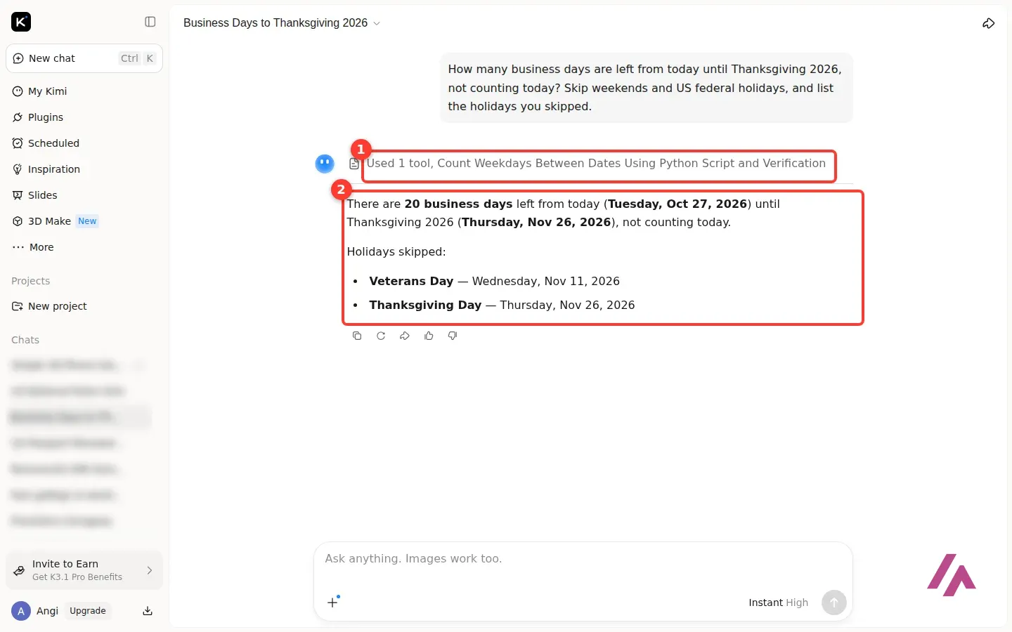Click the Veterans Day holiday line
1012x632 pixels.
494,282
